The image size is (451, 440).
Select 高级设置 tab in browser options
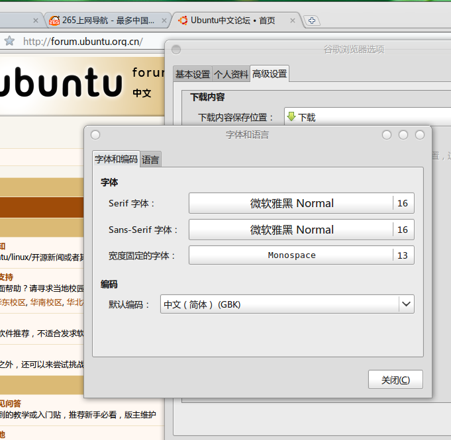(x=270, y=74)
